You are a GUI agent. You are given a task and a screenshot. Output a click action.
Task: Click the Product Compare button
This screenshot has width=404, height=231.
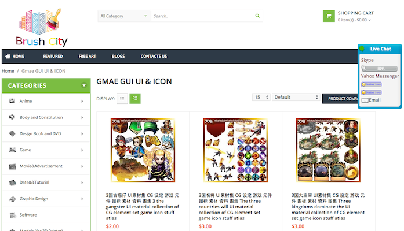[340, 99]
